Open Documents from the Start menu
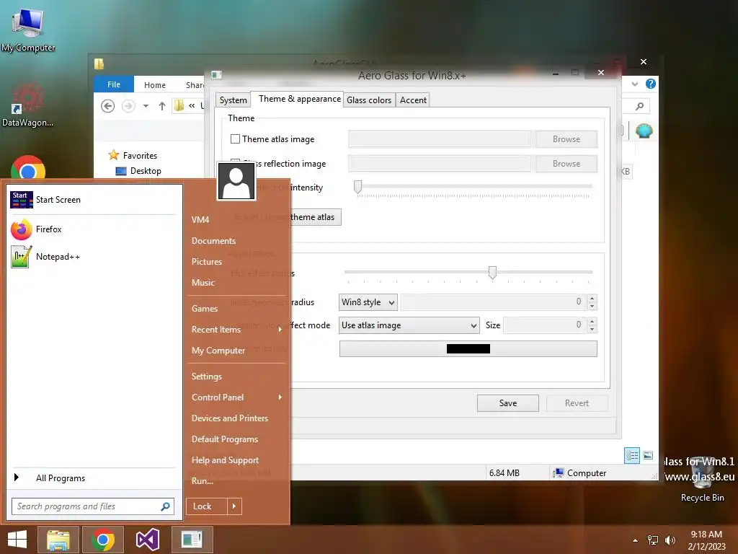The height and width of the screenshot is (554, 738). [x=213, y=241]
